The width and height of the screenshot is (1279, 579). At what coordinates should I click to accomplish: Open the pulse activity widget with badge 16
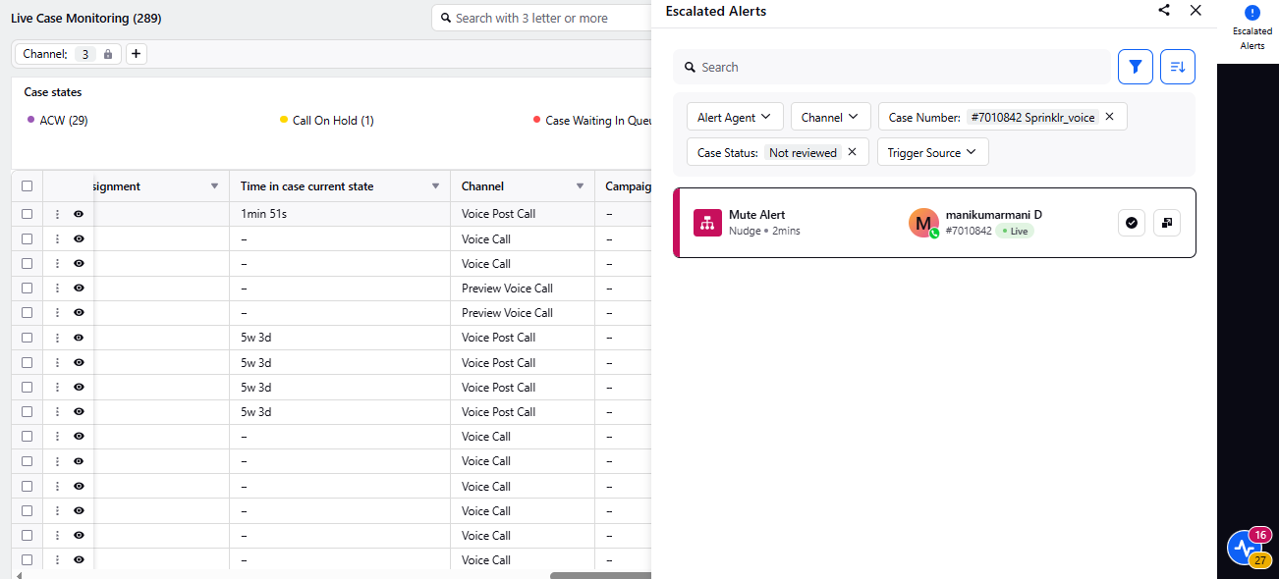pos(1244,547)
